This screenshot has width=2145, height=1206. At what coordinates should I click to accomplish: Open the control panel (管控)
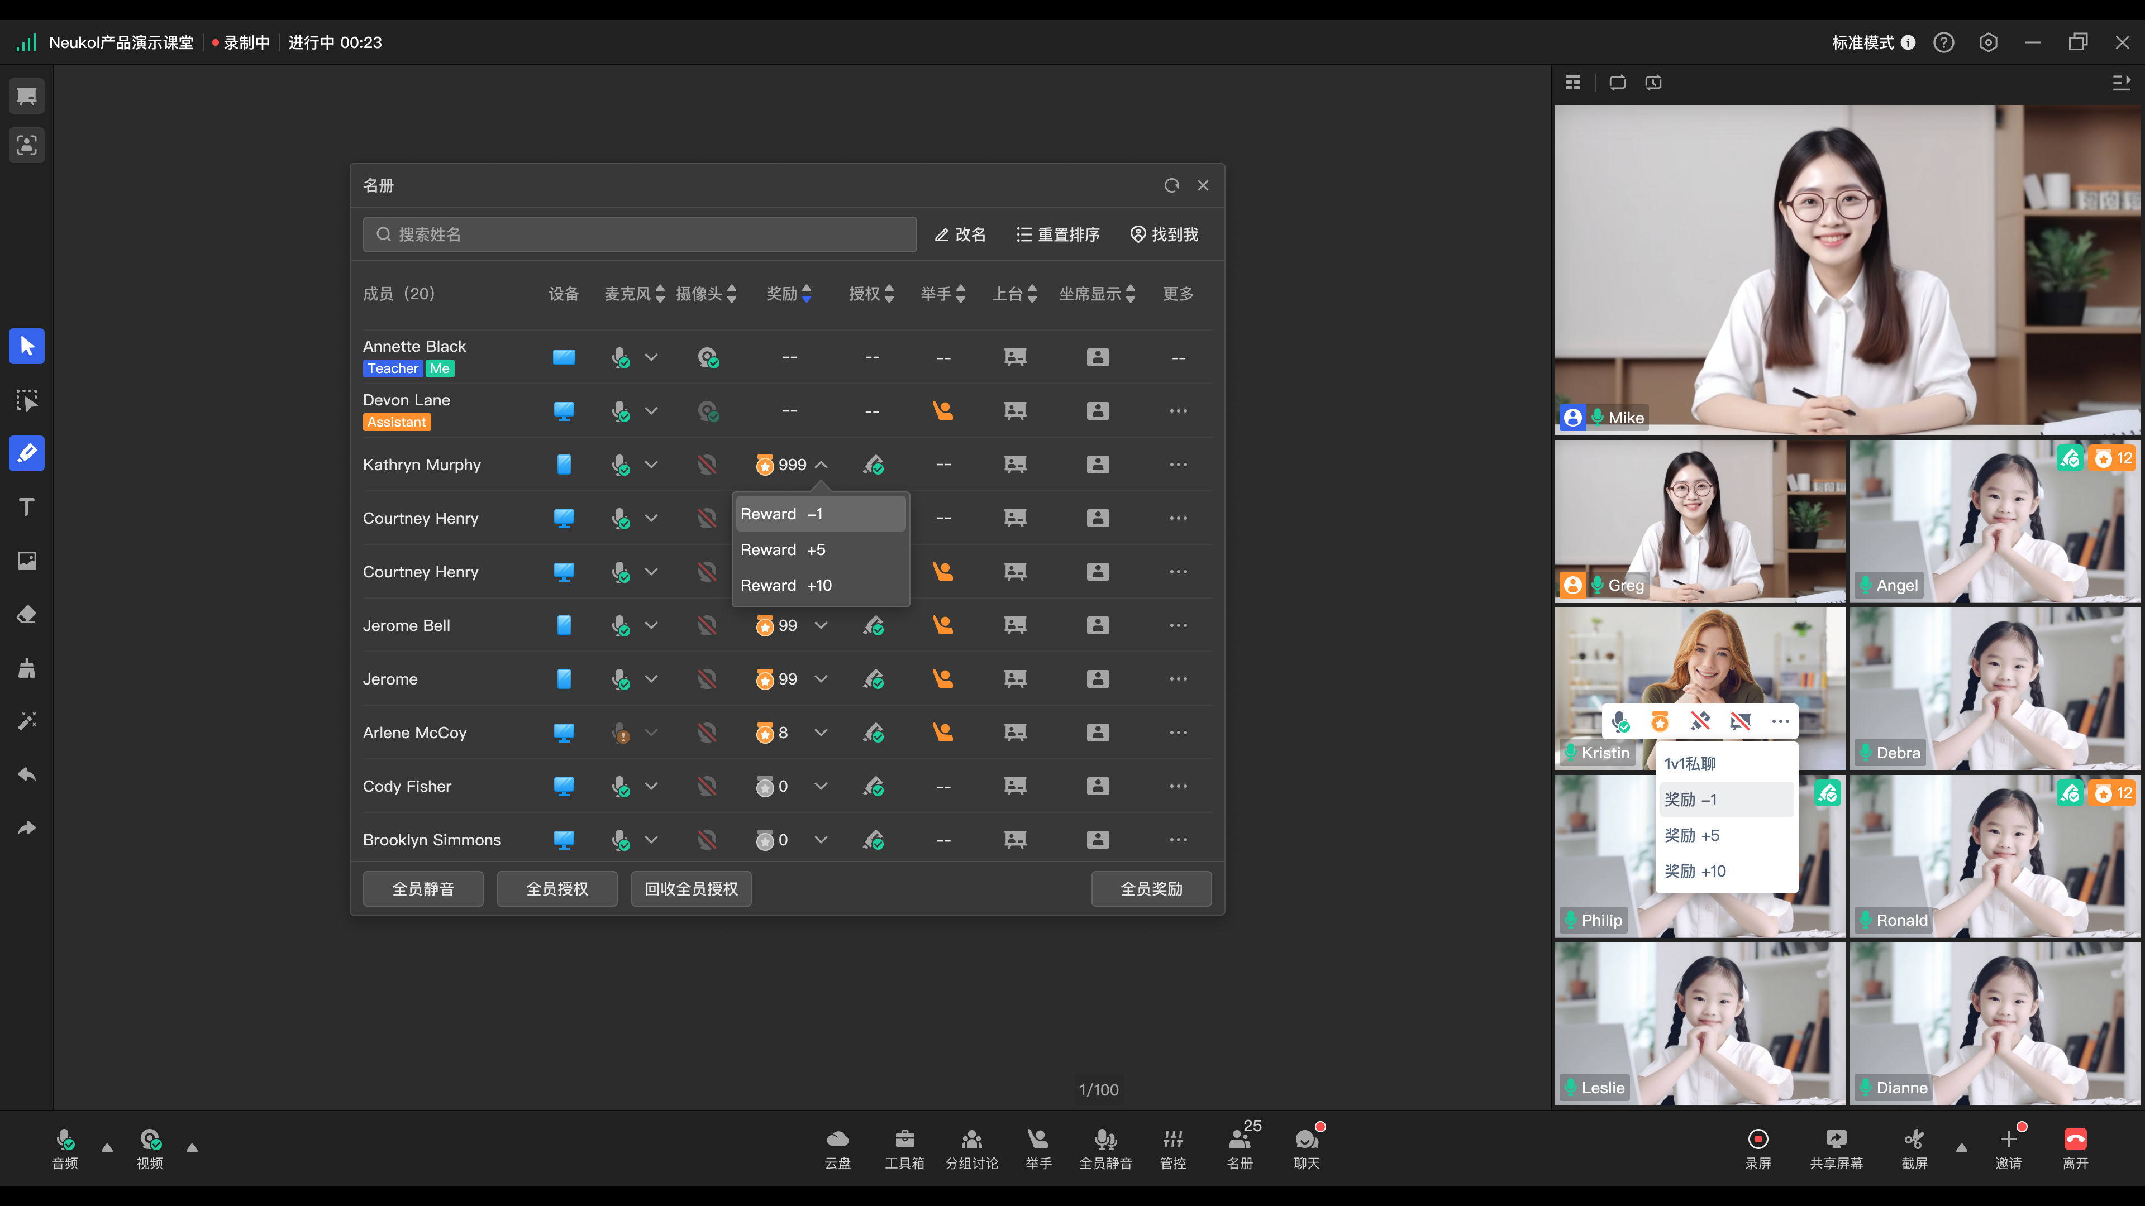tap(1173, 1150)
